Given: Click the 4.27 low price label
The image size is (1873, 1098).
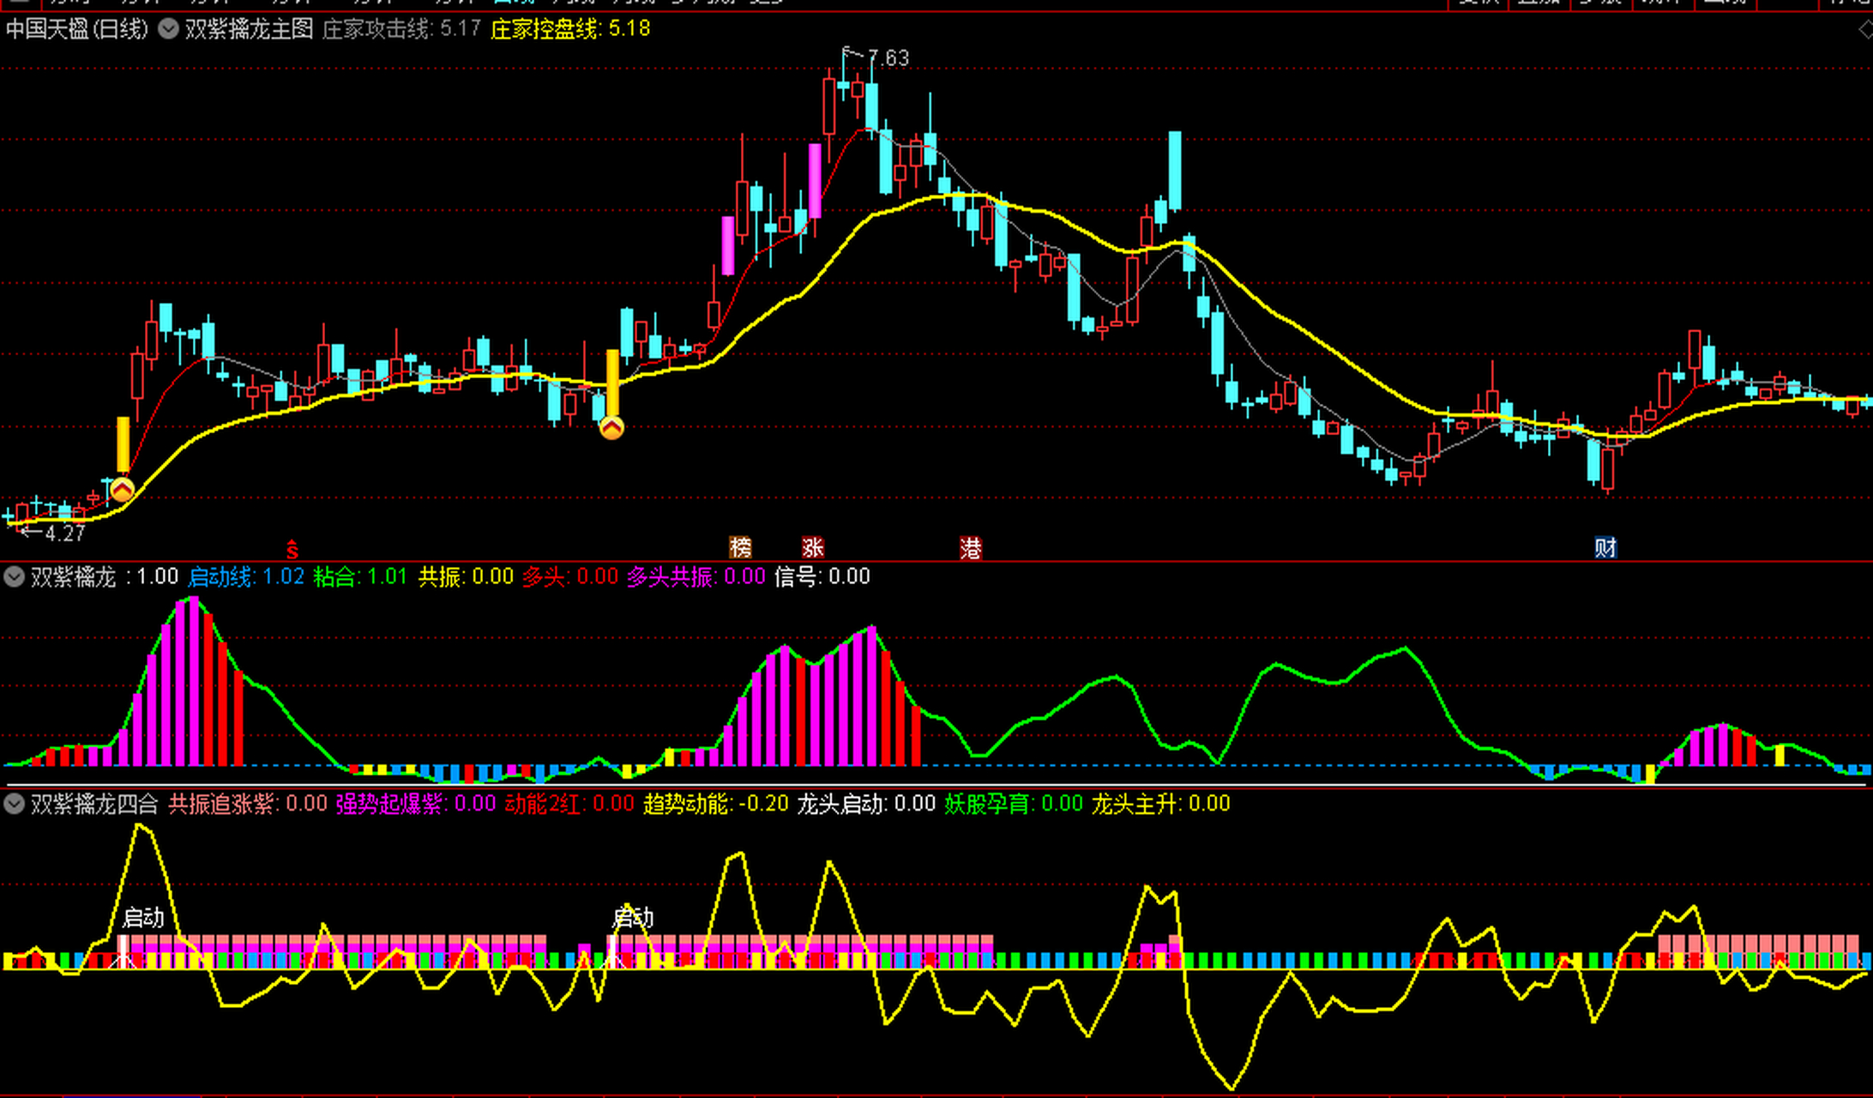Looking at the screenshot, I should click(64, 534).
